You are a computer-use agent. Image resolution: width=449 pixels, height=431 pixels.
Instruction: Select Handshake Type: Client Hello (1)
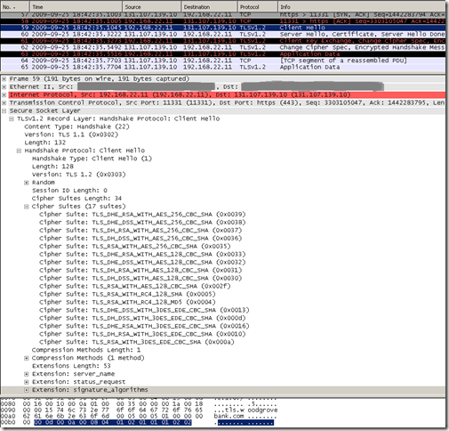click(x=92, y=159)
